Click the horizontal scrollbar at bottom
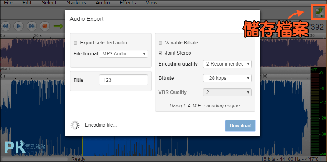 pyautogui.click(x=35, y=159)
